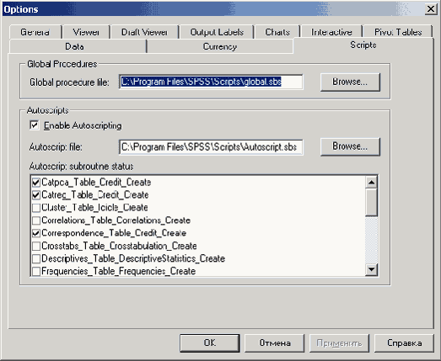The image size is (441, 361).
Task: Switch to the General tab
Action: click(35, 32)
